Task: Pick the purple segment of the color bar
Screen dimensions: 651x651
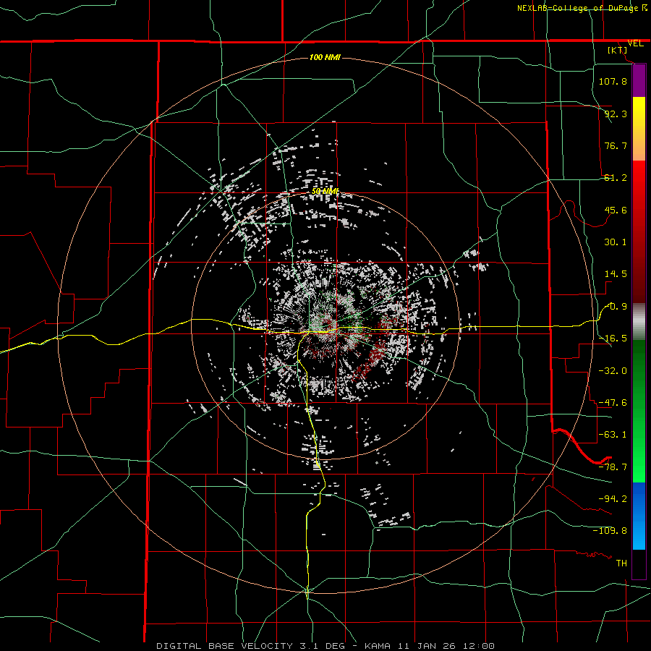Action: coord(639,80)
